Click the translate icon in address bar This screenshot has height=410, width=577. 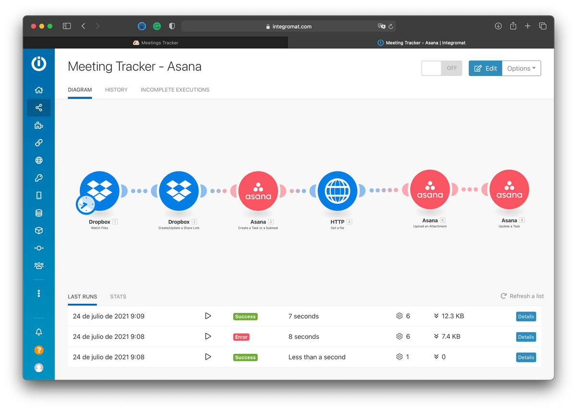click(381, 26)
